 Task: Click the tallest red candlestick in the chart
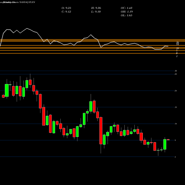(101, 131)
